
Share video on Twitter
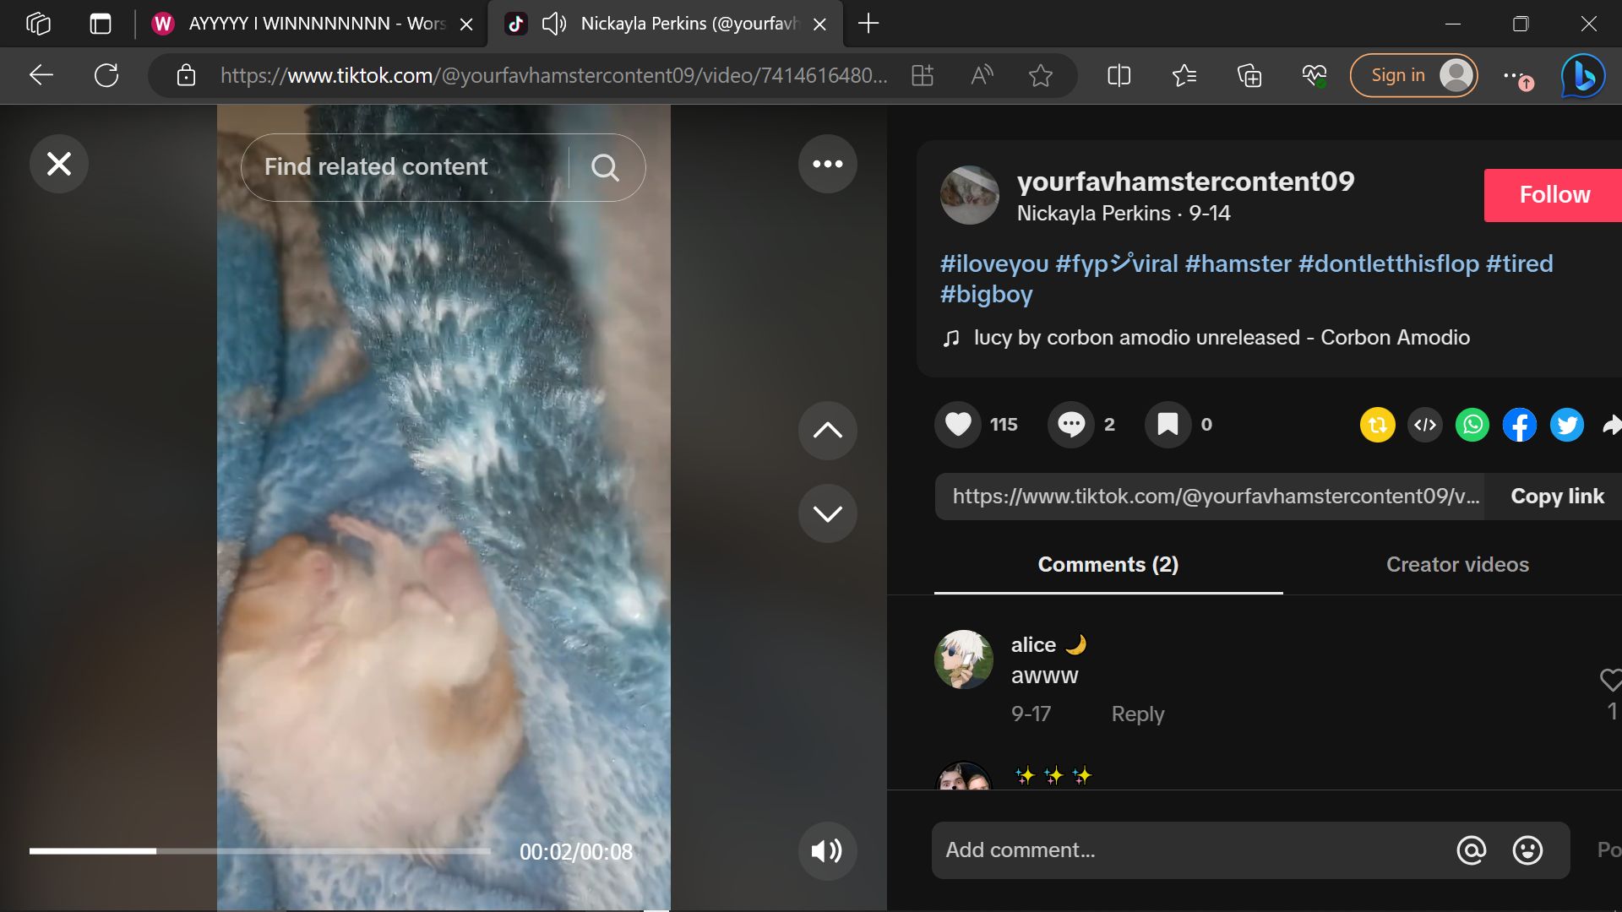tap(1567, 425)
